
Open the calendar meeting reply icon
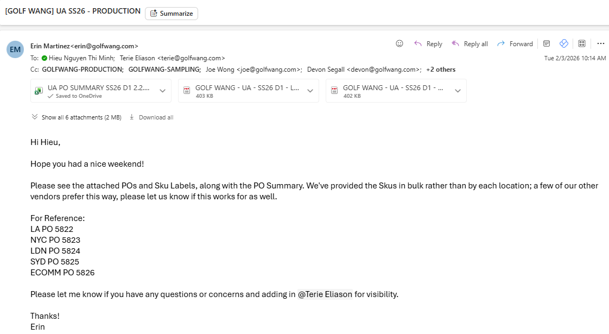547,43
